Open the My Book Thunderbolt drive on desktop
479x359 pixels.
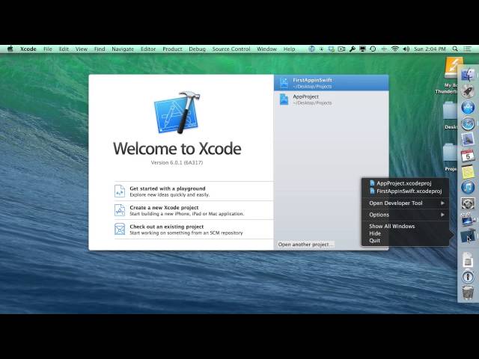click(451, 76)
